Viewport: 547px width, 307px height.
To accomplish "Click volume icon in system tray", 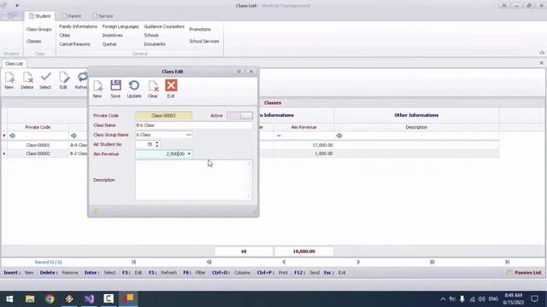I will (482, 299).
